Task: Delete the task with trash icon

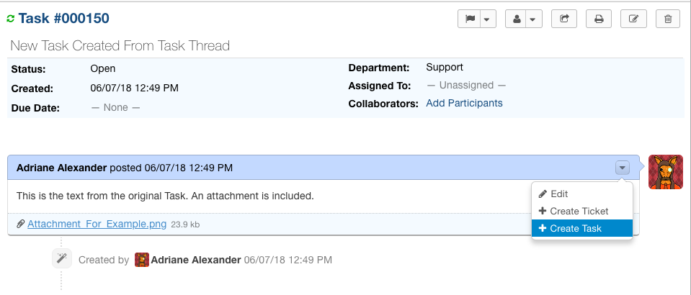Action: coord(668,19)
